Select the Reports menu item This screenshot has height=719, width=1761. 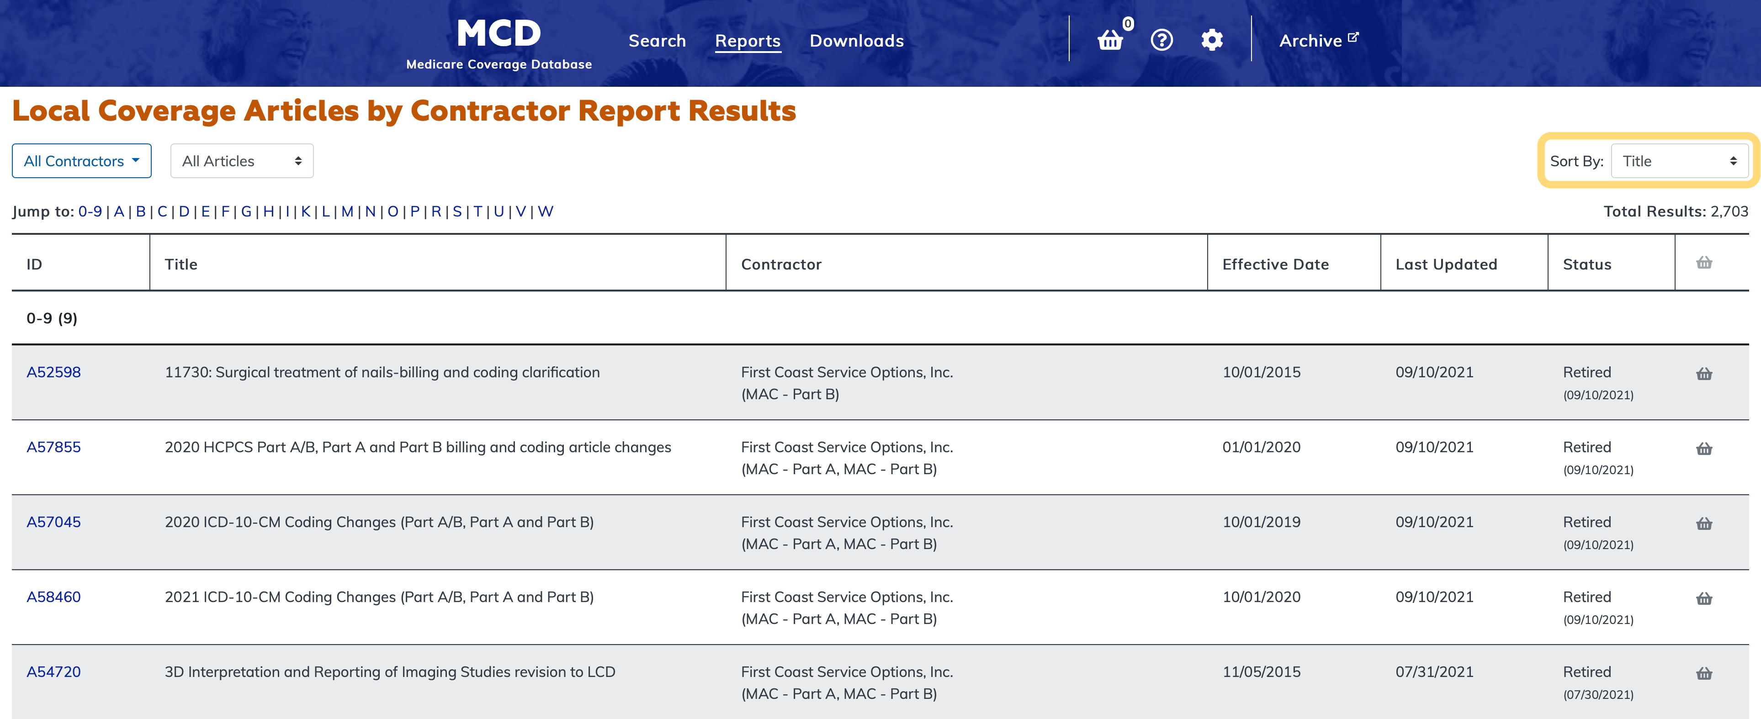pyautogui.click(x=747, y=41)
